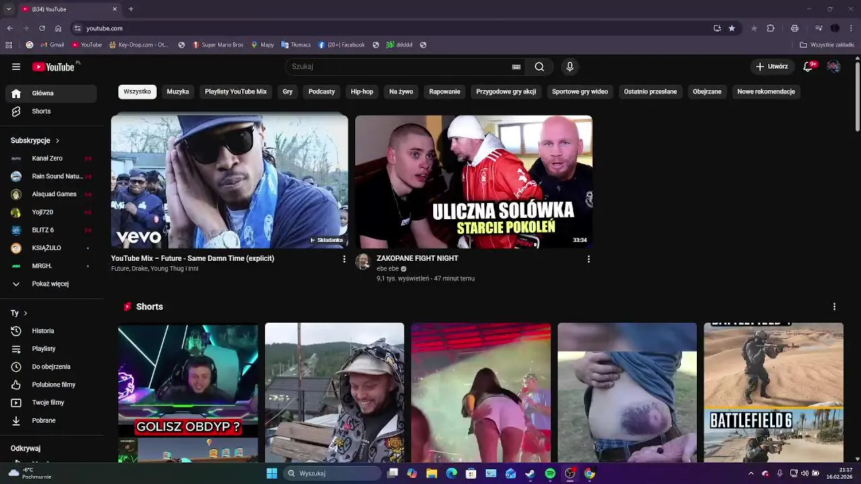Open the BATTLEFIELD 6 short thumbnail

[x=774, y=393]
